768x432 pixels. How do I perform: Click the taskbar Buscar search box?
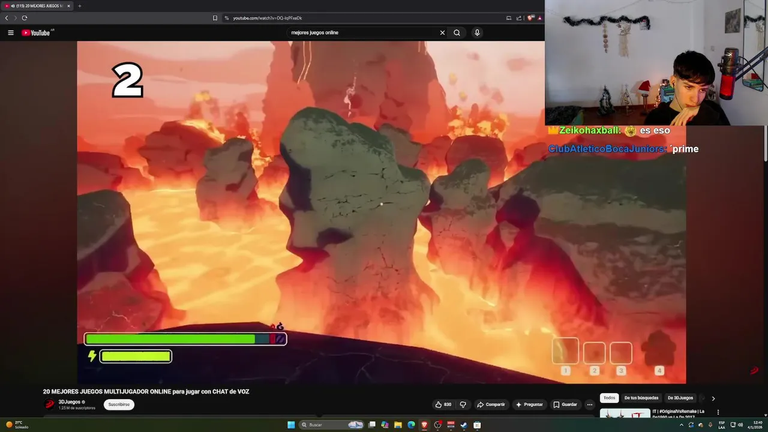[332, 425]
